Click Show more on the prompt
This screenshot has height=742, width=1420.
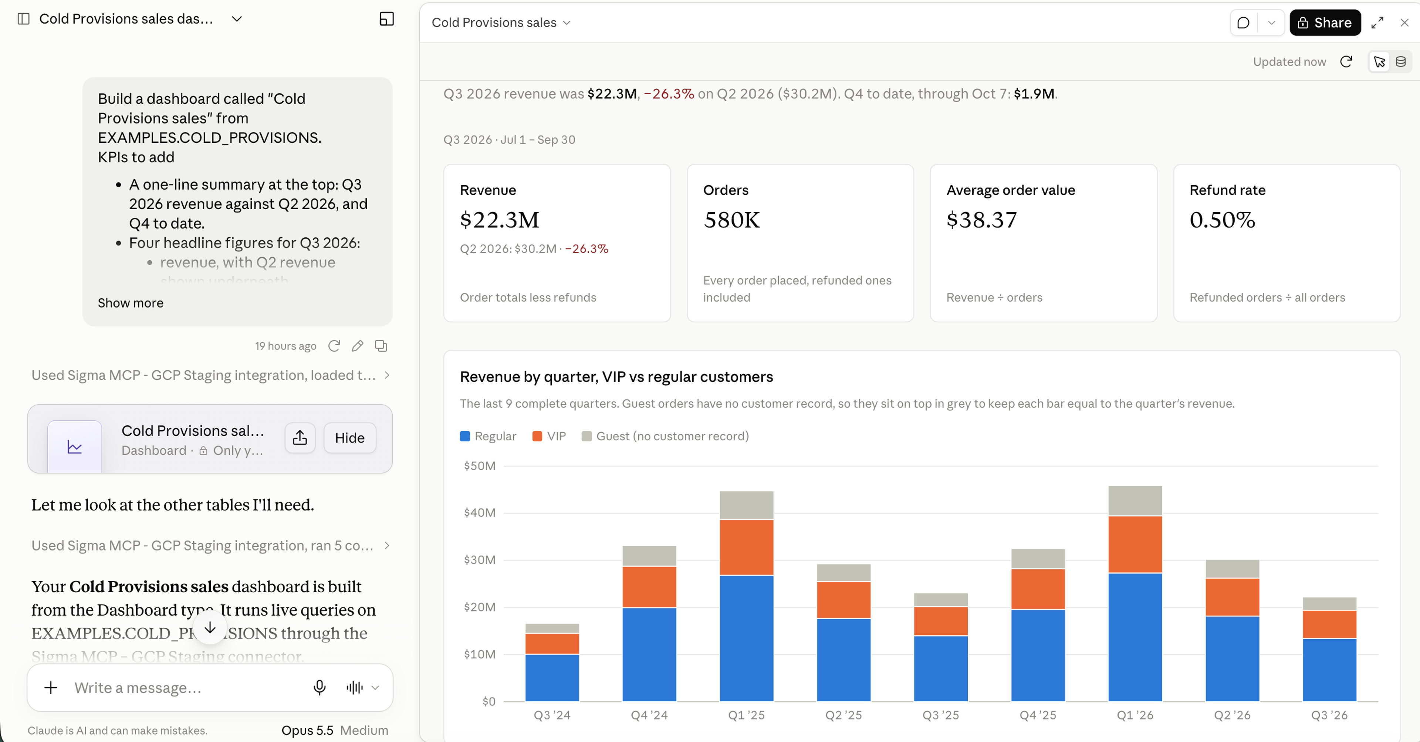(131, 303)
